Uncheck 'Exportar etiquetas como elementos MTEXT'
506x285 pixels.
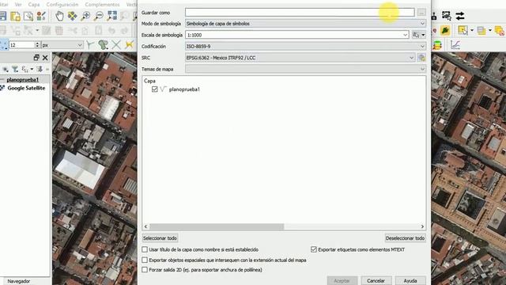pyautogui.click(x=314, y=249)
